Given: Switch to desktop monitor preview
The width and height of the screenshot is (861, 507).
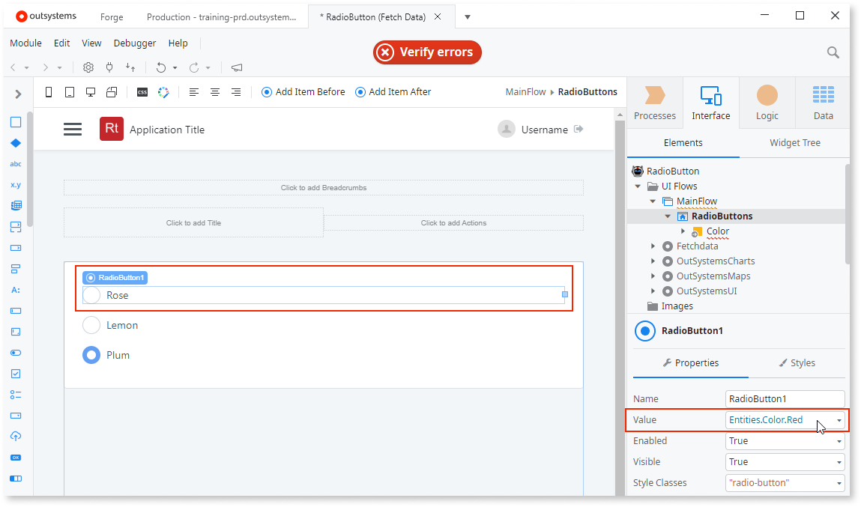Looking at the screenshot, I should coord(90,91).
